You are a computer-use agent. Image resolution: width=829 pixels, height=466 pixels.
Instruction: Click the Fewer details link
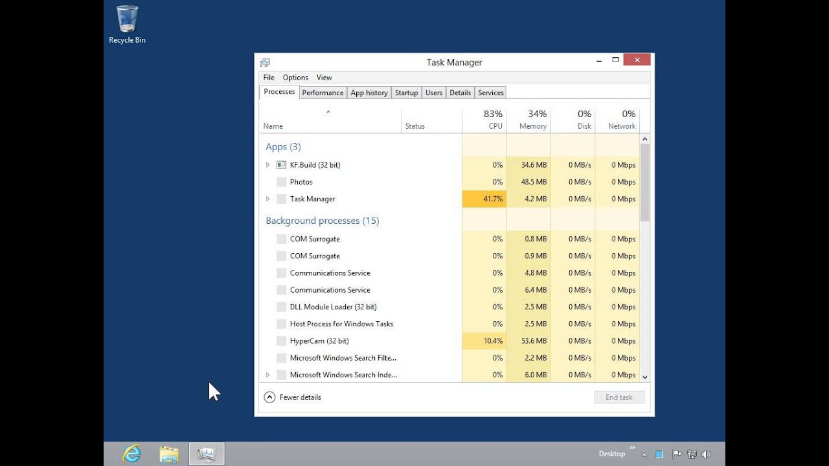pos(300,397)
